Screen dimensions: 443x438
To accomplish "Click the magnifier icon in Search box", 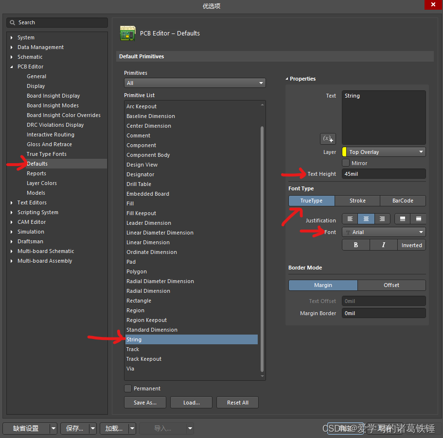I will [12, 23].
